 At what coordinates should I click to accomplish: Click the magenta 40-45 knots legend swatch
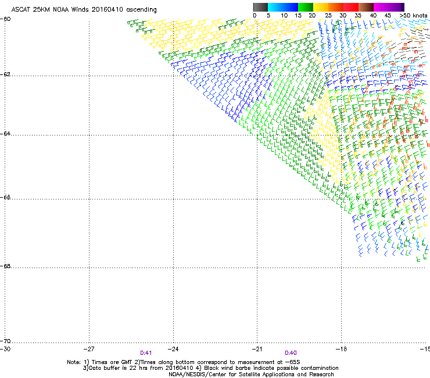[381, 7]
